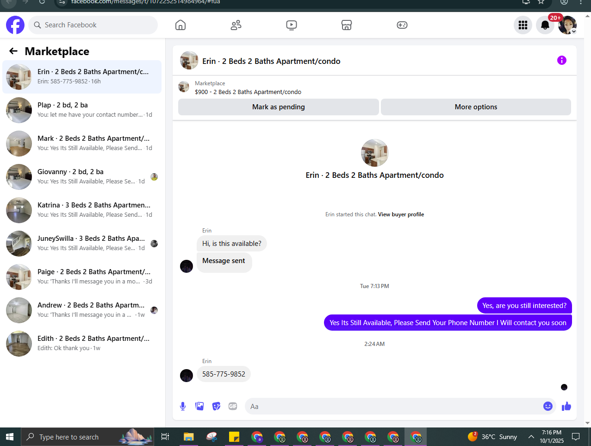
Task: Open the Video (Watch) icon
Action: pos(291,25)
